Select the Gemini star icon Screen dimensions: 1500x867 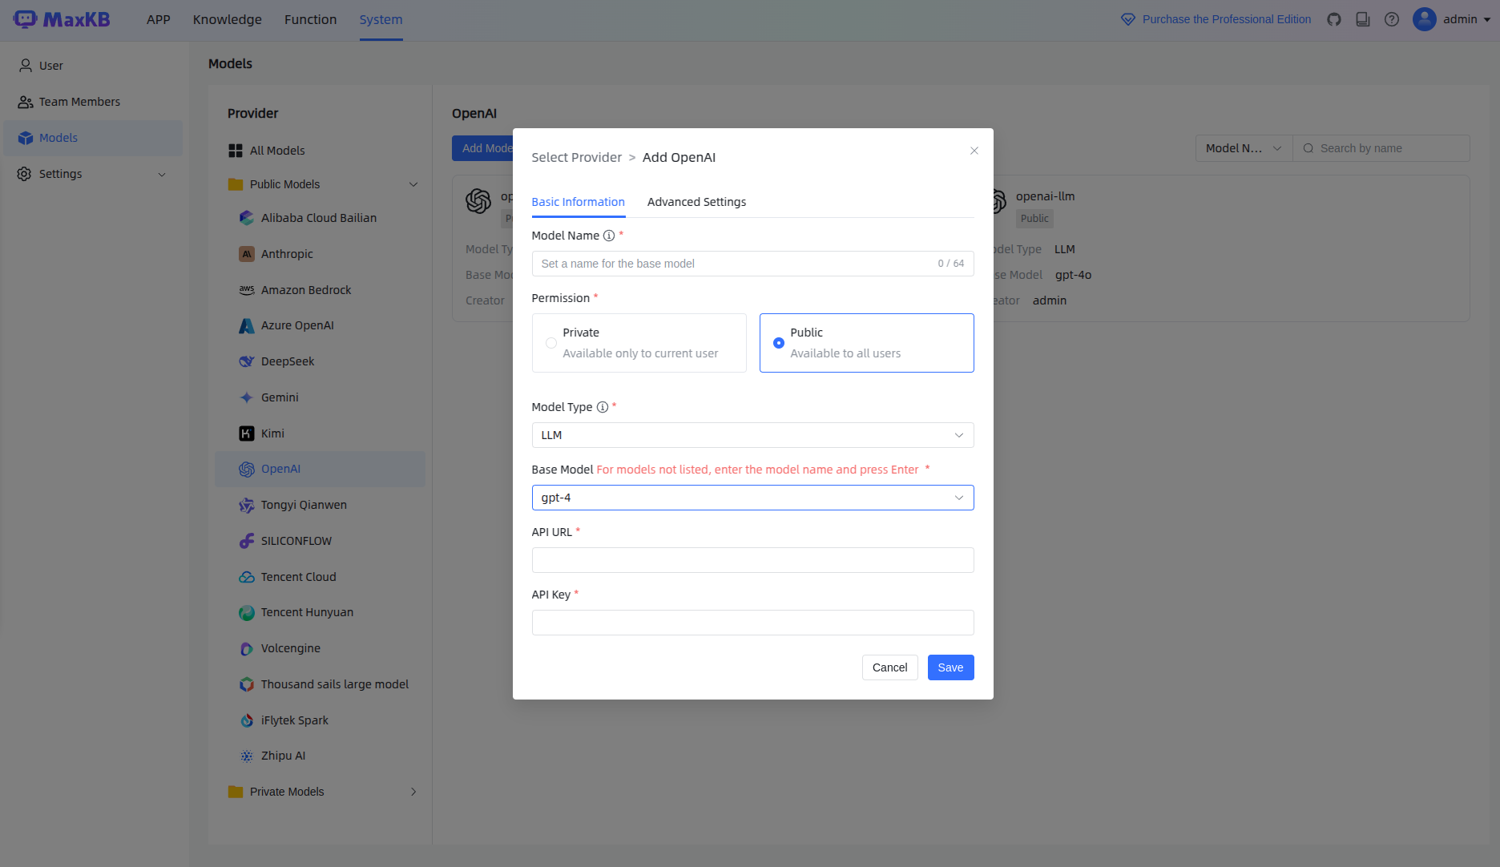[x=247, y=397]
